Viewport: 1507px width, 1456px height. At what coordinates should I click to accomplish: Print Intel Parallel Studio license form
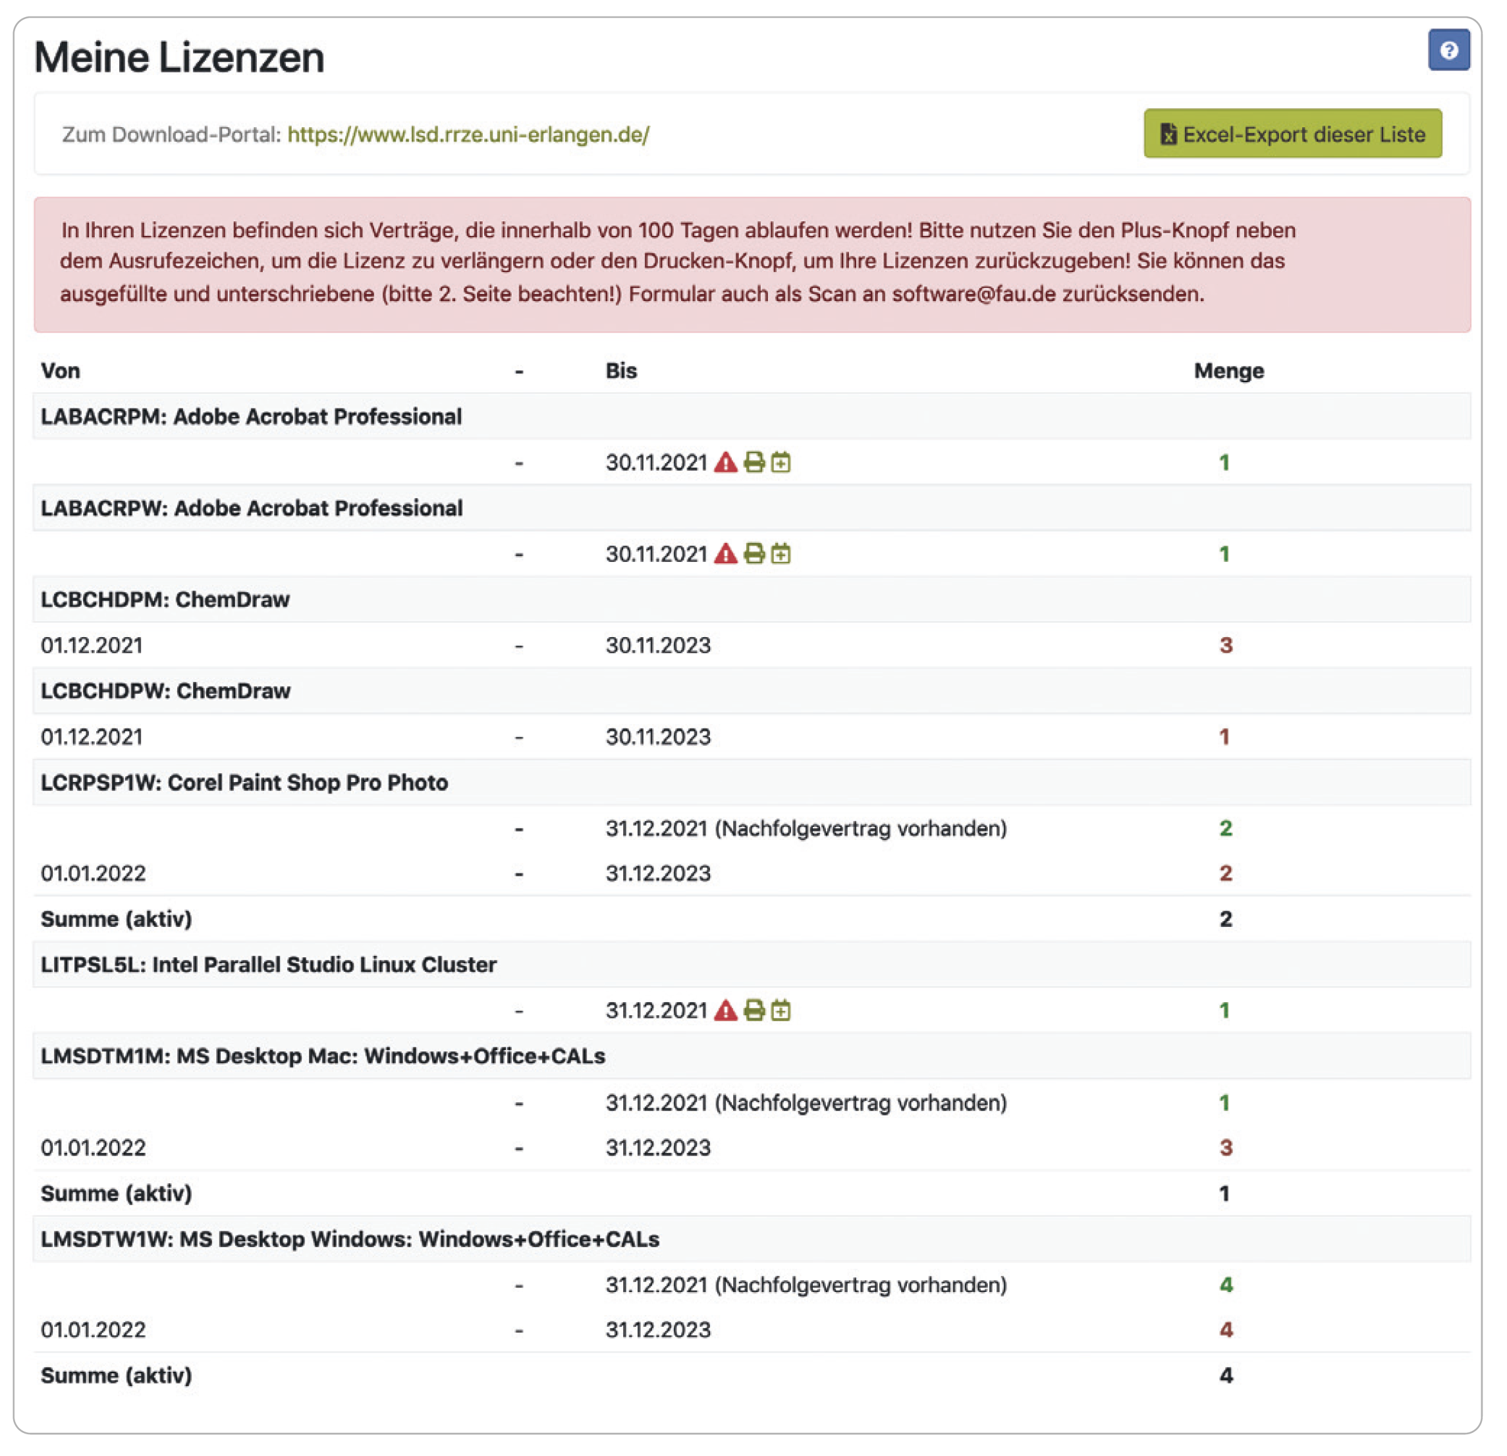pos(754,1011)
